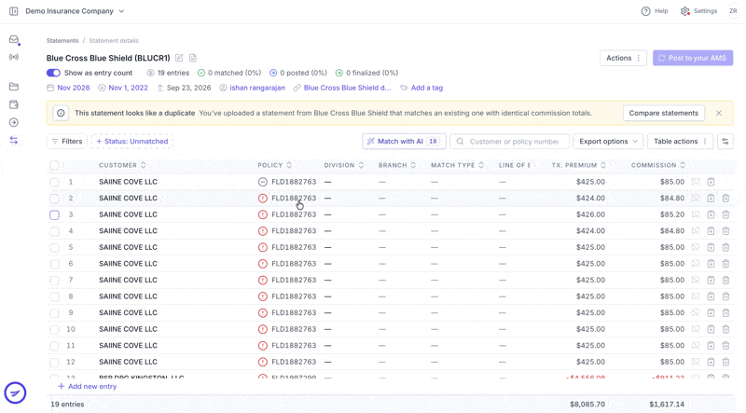Sort by Branch column
746x413 pixels.
(397, 165)
